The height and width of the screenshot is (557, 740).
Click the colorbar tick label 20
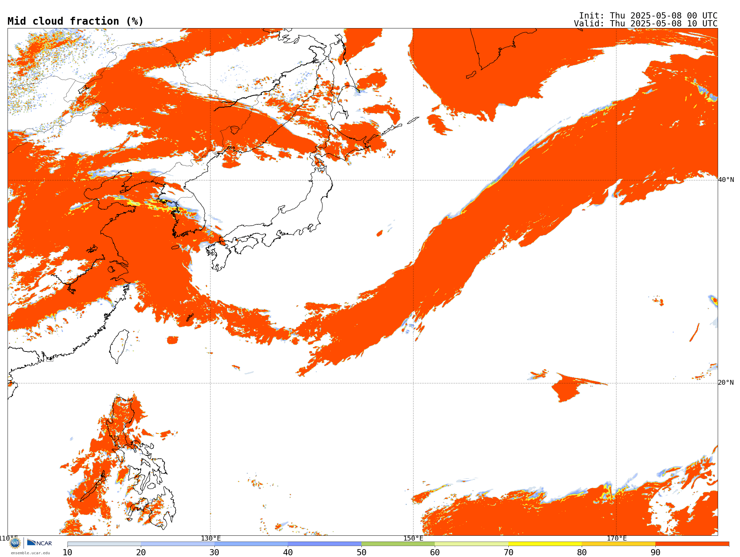click(x=141, y=553)
